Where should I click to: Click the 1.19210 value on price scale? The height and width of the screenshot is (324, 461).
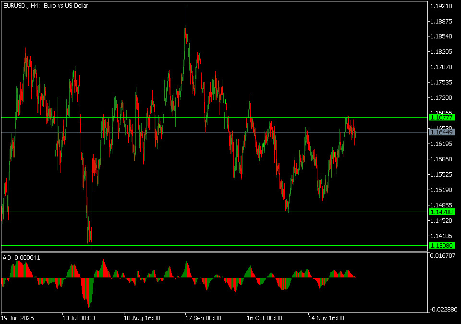[x=441, y=6]
